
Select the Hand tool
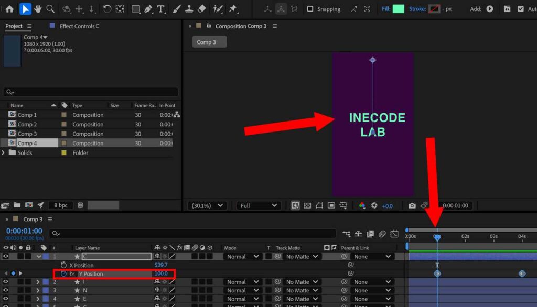click(38, 9)
